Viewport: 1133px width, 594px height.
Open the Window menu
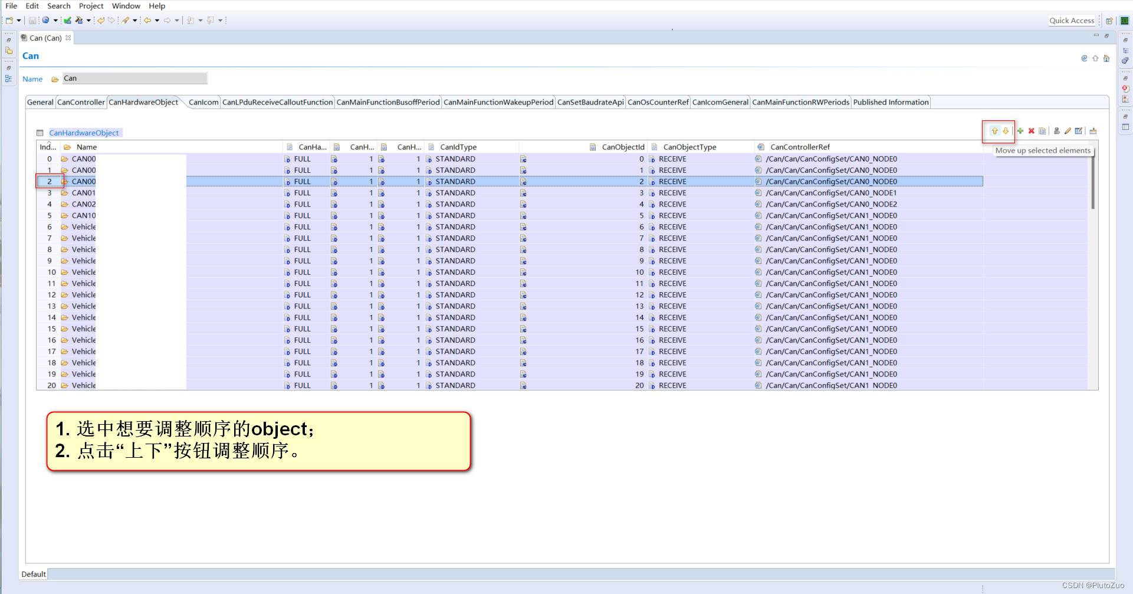point(126,6)
